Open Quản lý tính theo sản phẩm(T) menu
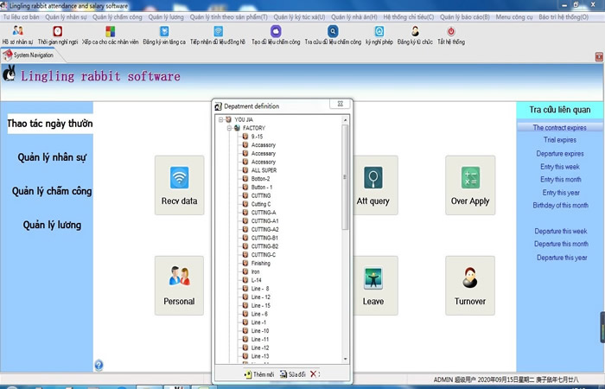Screen dimensions: 605x389 coord(228,17)
